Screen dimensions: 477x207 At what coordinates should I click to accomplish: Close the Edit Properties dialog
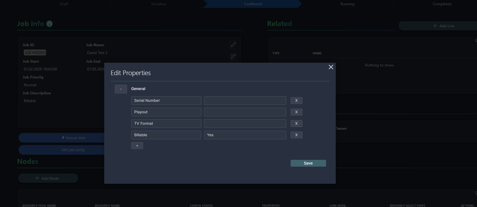click(x=331, y=67)
